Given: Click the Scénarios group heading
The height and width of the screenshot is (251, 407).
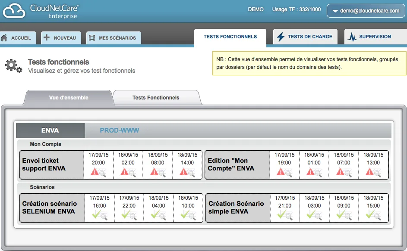Looking at the screenshot, I should click(42, 187).
